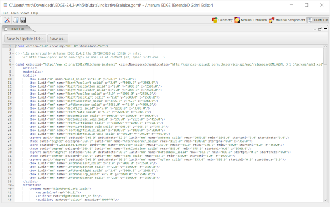Click the Thruster_solid cone line
This screenshot has height=207, width=330.
click(157, 145)
